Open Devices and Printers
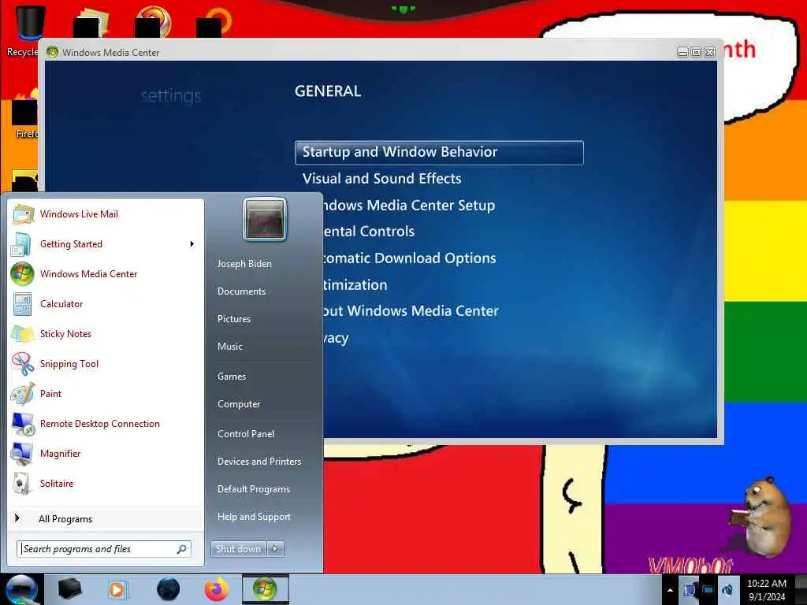This screenshot has width=807, height=605. pyautogui.click(x=258, y=462)
